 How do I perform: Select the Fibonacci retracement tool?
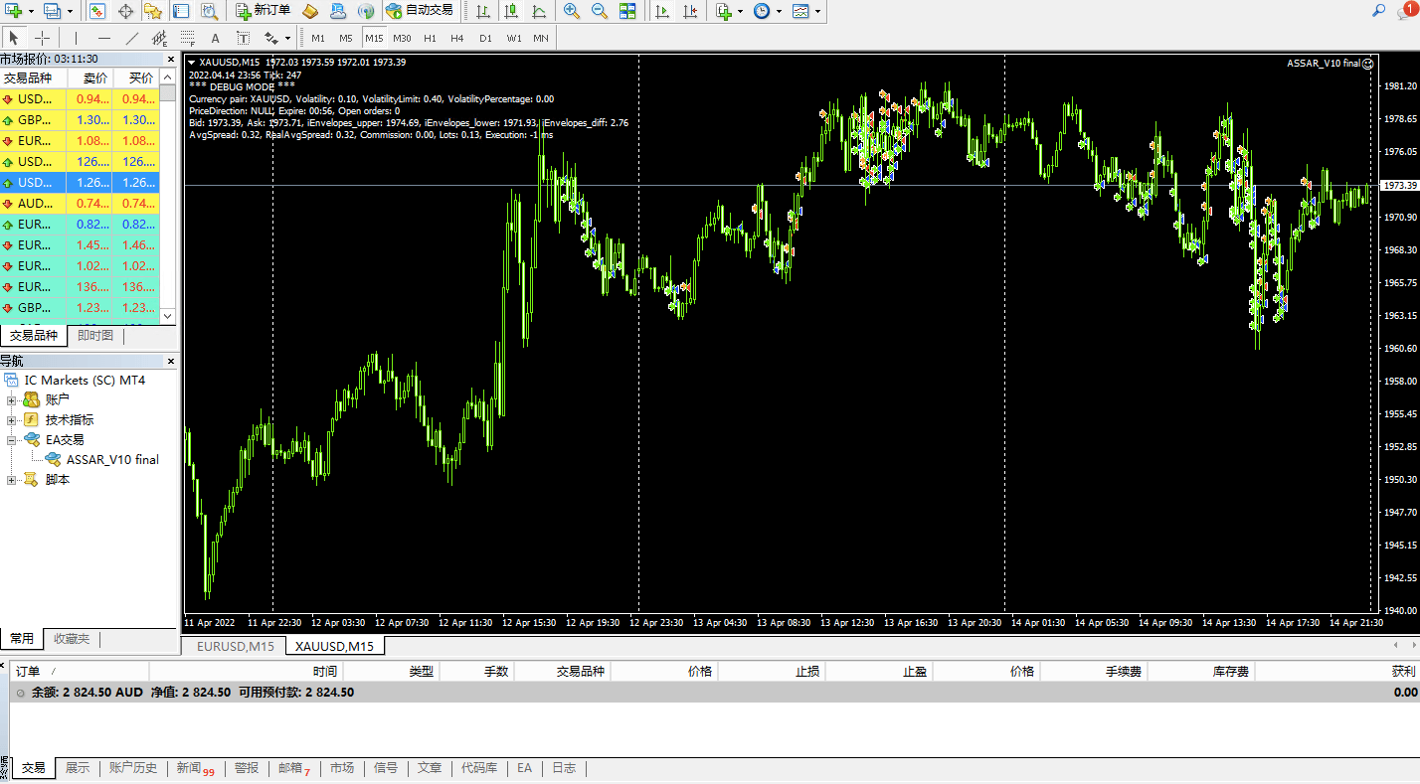(x=187, y=38)
